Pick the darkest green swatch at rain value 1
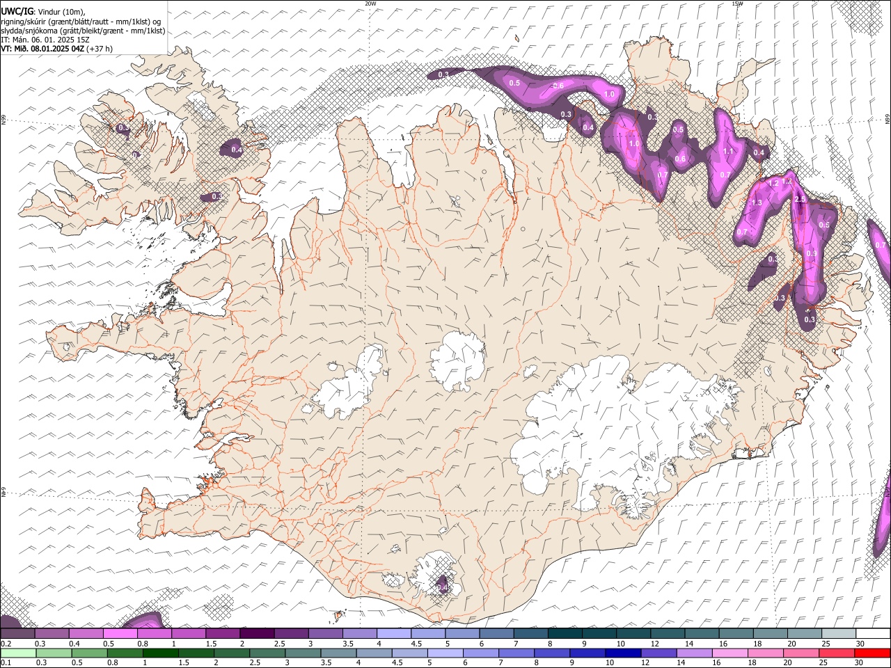 point(160,653)
